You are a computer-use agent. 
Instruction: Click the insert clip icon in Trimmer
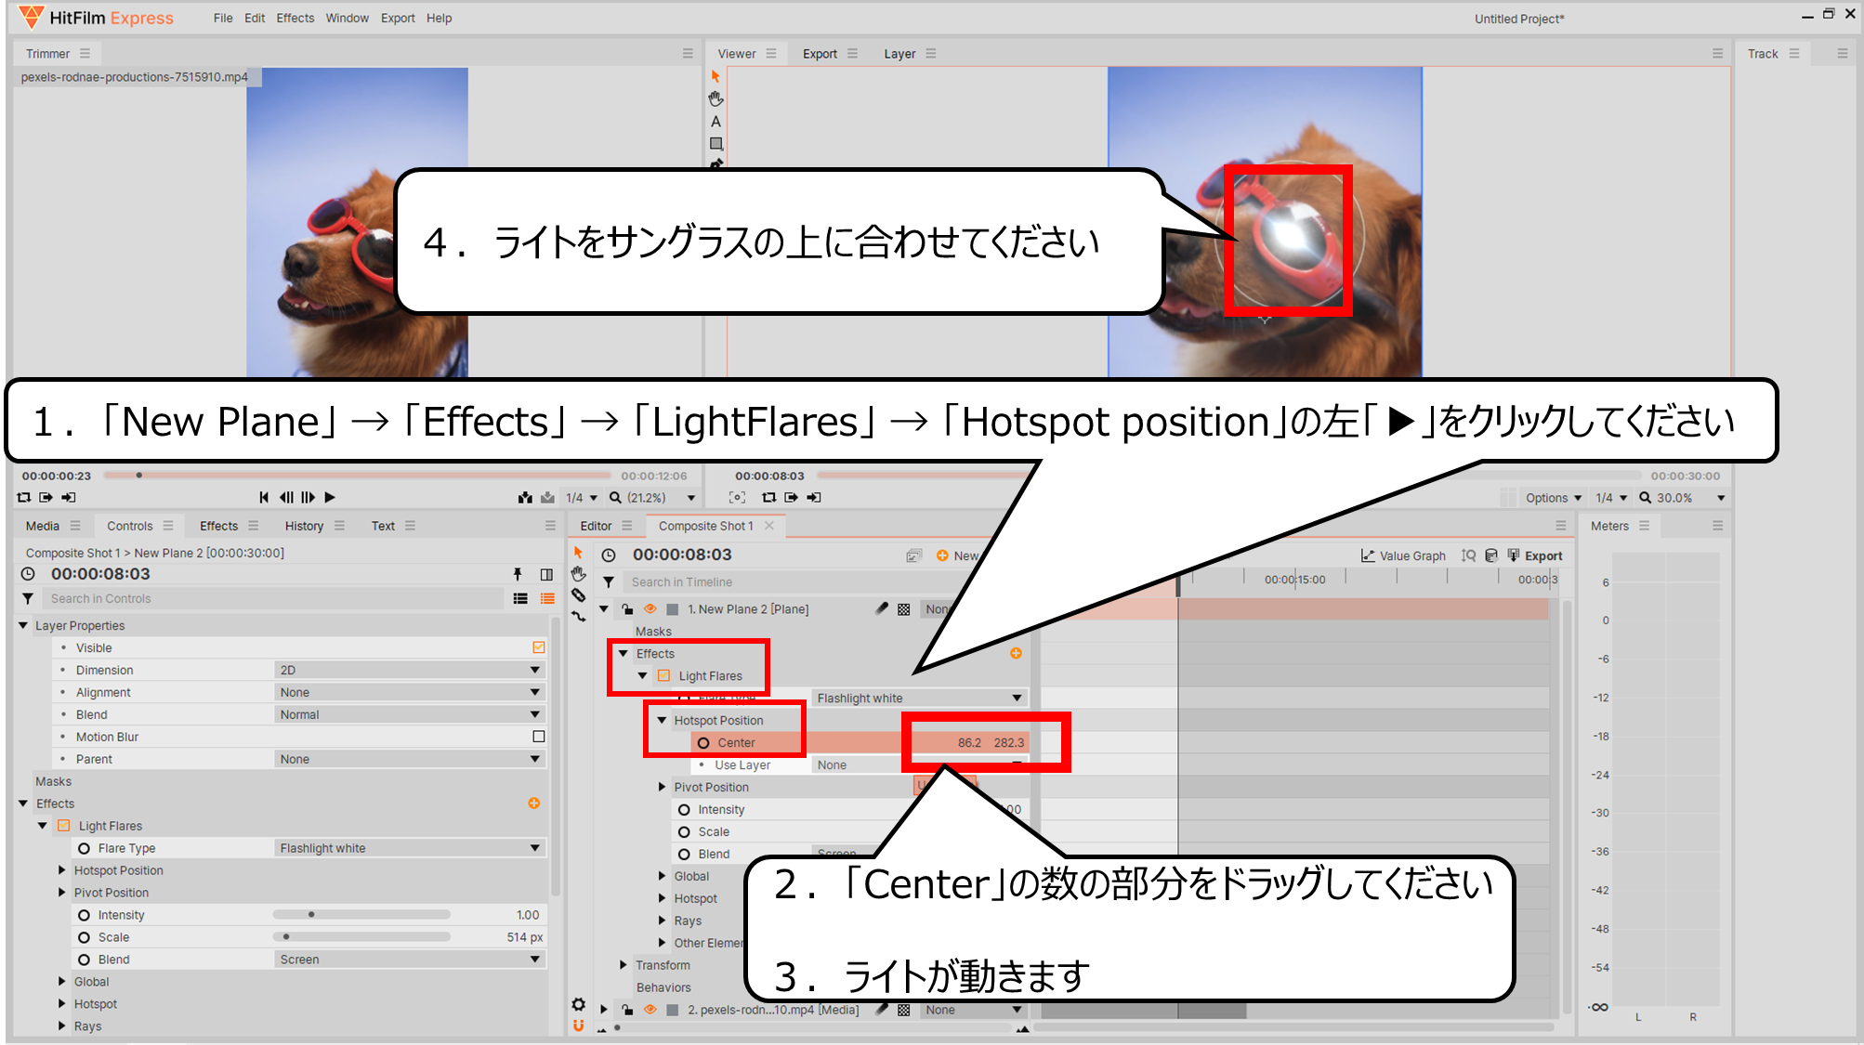[525, 498]
